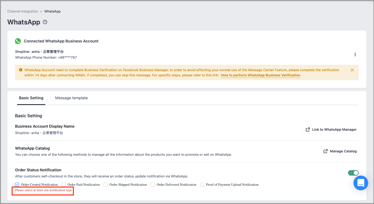Viewport: 374px width, 204px height.
Task: Uncheck Order Created Notification checkbox
Action: (17, 184)
